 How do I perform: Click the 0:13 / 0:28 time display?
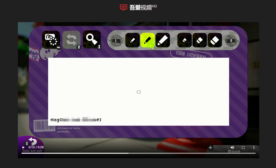(x=36, y=147)
